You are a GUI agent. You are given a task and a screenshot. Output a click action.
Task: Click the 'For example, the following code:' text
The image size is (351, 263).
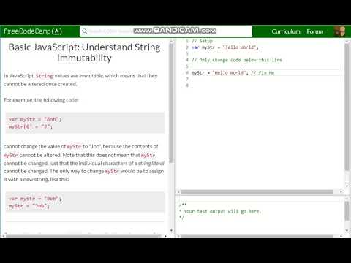pos(41,100)
